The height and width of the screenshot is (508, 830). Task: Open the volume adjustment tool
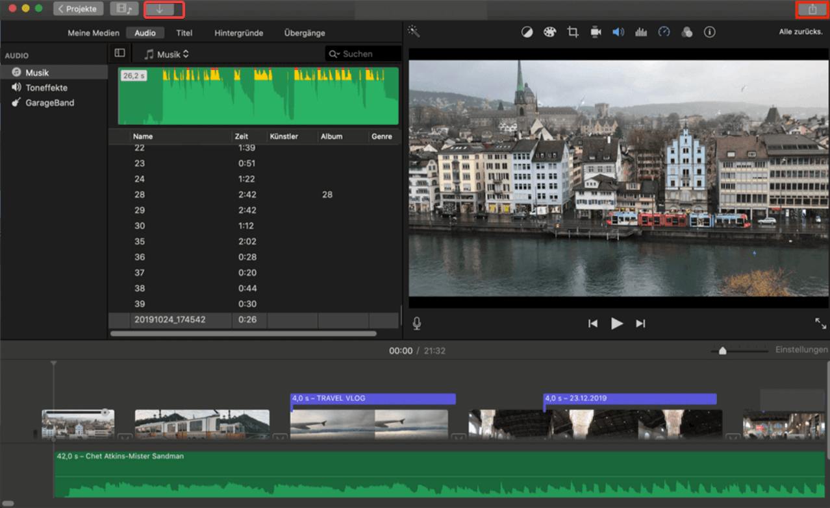coord(618,32)
